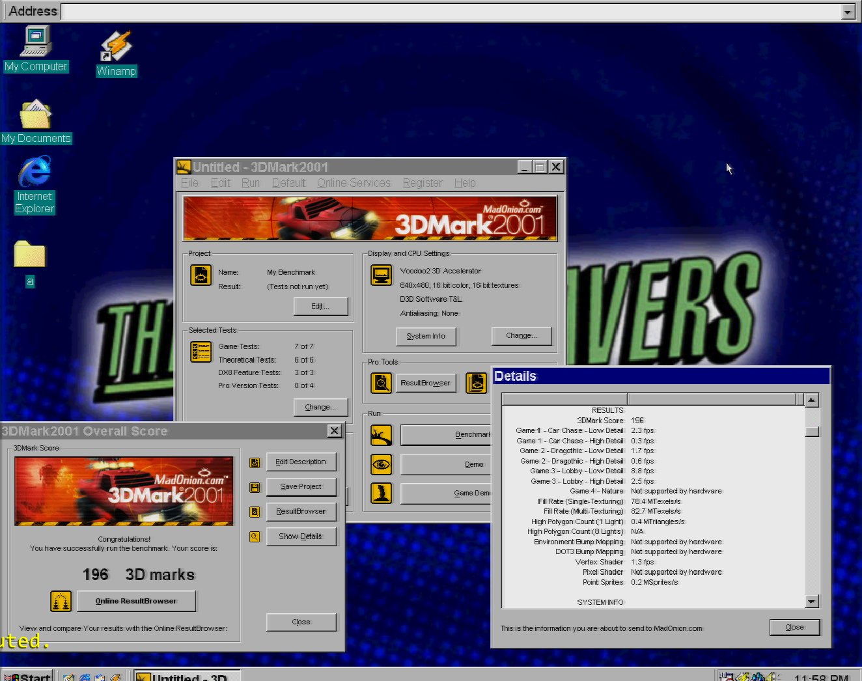This screenshot has width=862, height=681.
Task: Click the ResultBrowser button in Pro Tools
Action: [x=426, y=383]
